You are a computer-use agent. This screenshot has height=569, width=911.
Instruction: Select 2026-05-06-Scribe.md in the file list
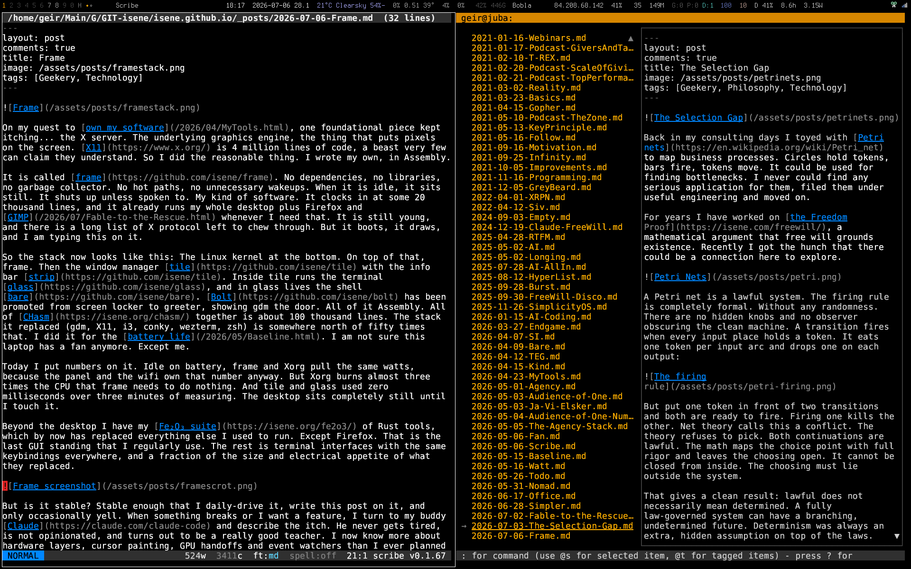click(523, 446)
